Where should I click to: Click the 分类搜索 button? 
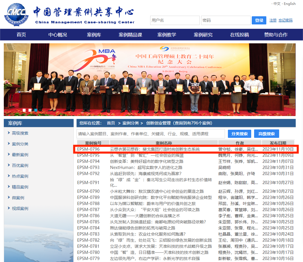240,134
